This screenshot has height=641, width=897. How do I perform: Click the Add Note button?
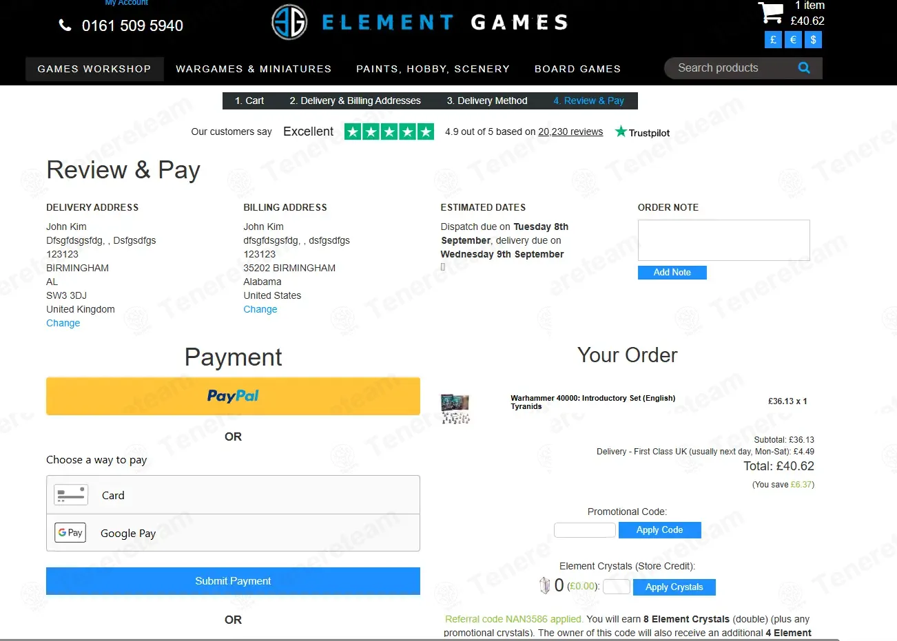point(672,273)
